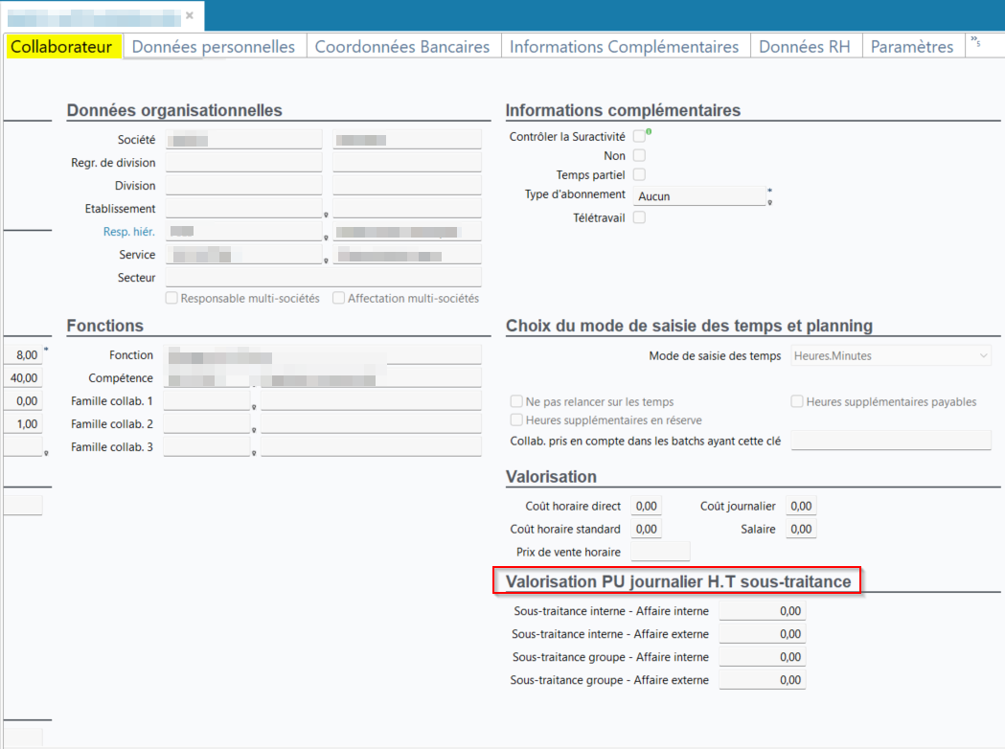
Task: Close the open document tab
Action: (x=190, y=15)
